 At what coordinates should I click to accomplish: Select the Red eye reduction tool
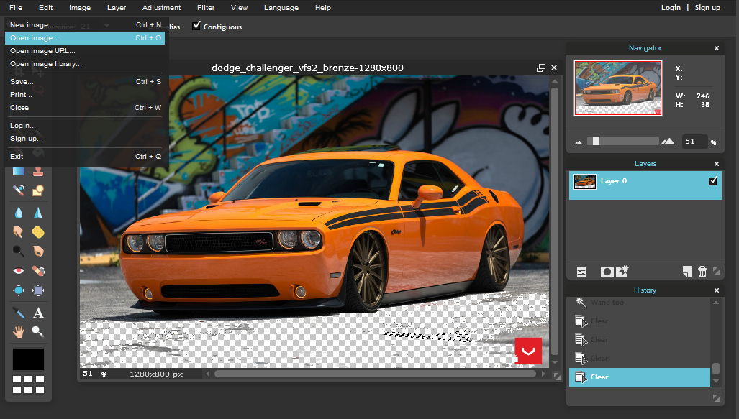(19, 271)
